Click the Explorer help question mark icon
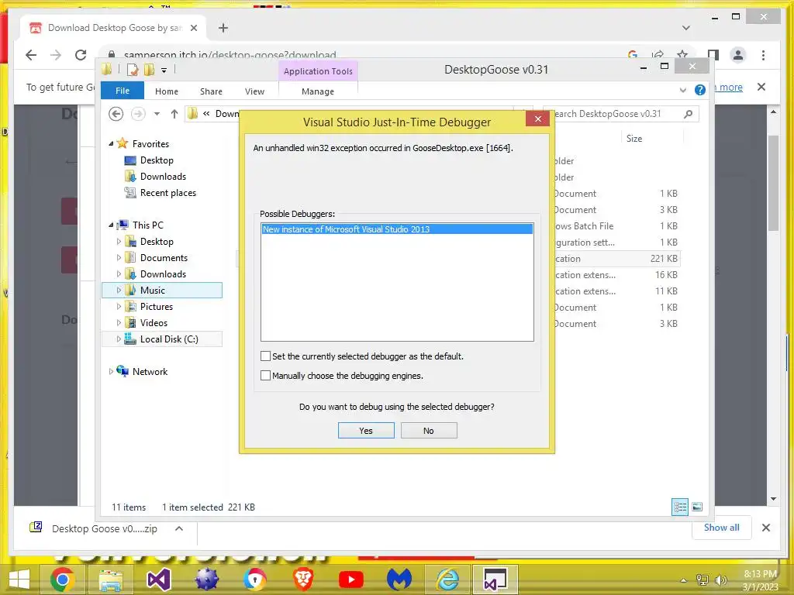This screenshot has height=595, width=794. 700,90
